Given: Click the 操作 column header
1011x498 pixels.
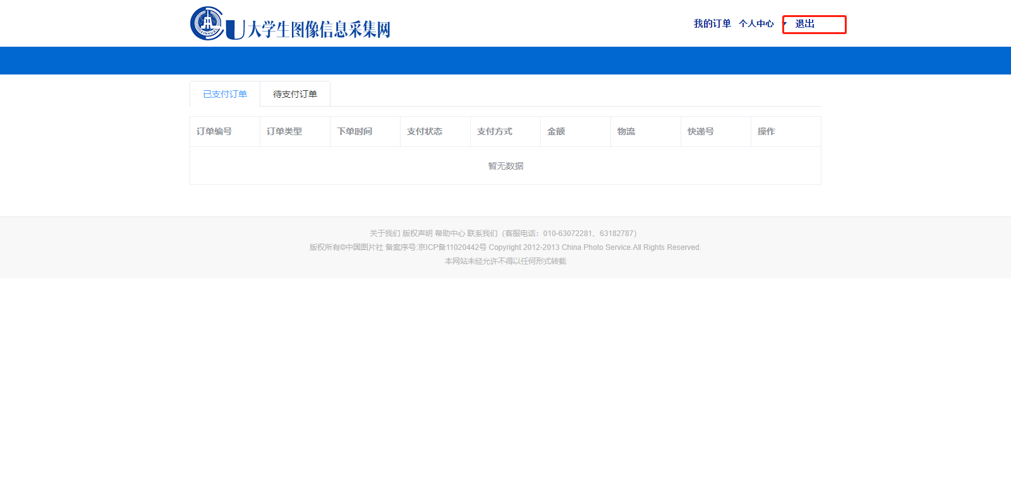Looking at the screenshot, I should (x=766, y=131).
